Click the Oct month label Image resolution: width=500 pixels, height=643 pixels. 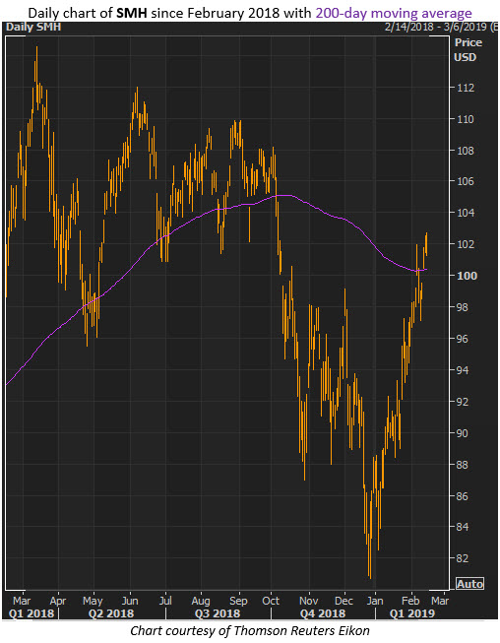(x=271, y=601)
